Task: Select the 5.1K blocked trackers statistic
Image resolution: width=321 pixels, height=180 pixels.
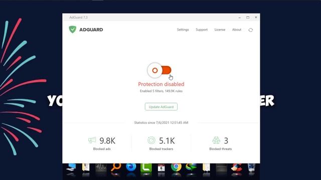Action: (x=167, y=140)
